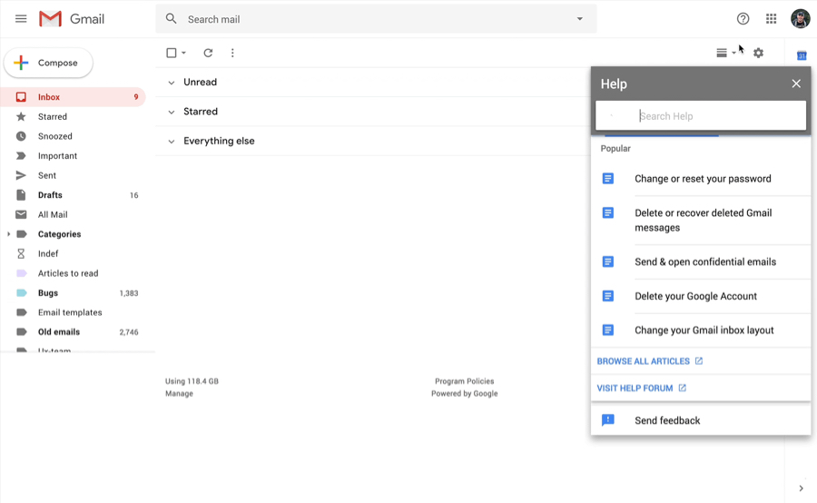Click the Sent arrow icon
Viewport: 817px width, 503px height.
point(21,175)
